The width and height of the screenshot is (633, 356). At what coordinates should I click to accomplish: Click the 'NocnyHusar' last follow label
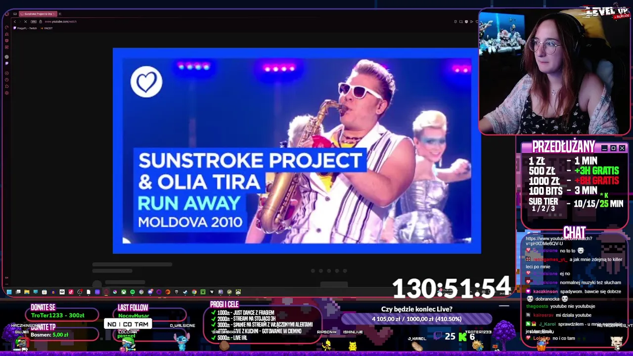133,315
